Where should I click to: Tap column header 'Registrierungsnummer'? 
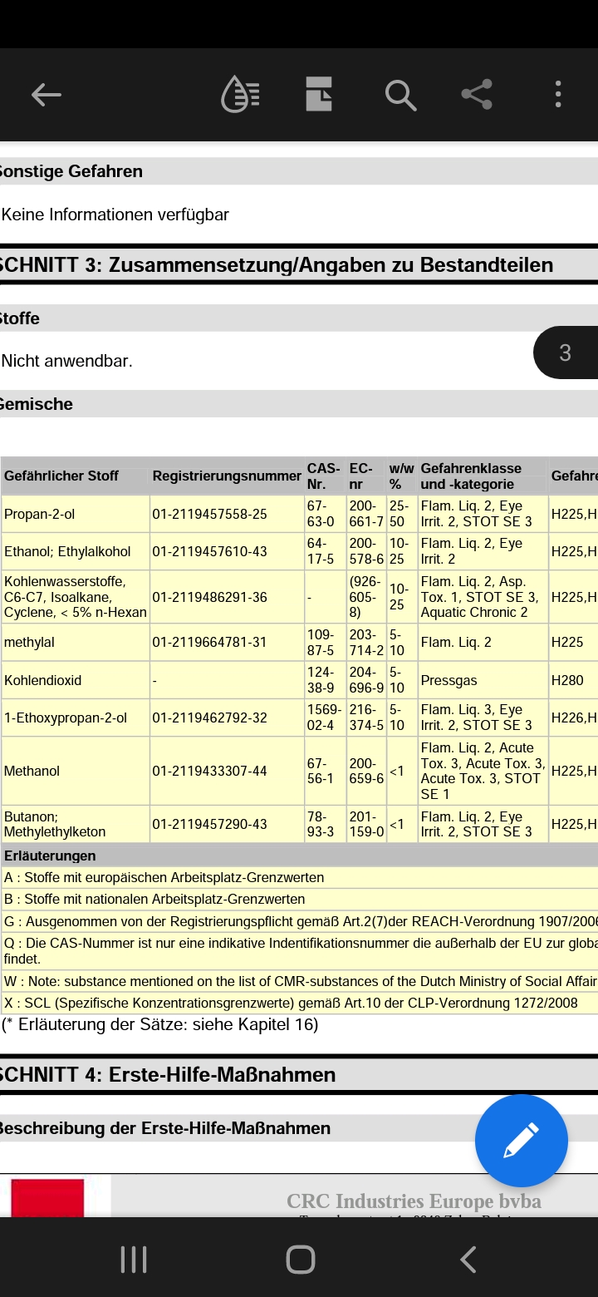227,476
